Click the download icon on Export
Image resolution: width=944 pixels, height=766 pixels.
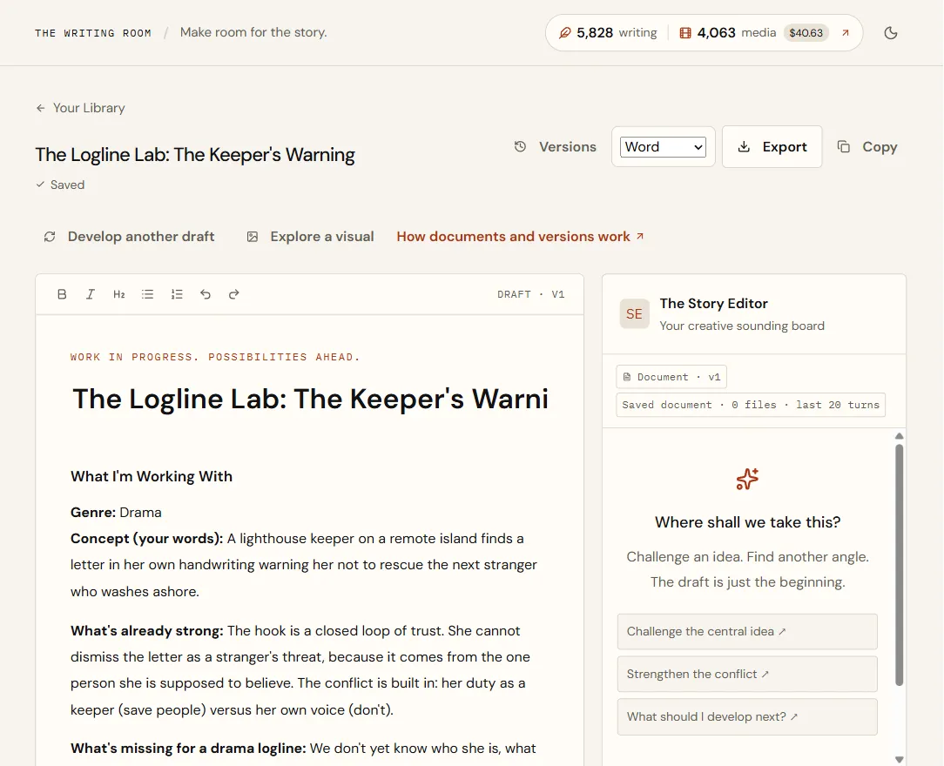point(744,147)
